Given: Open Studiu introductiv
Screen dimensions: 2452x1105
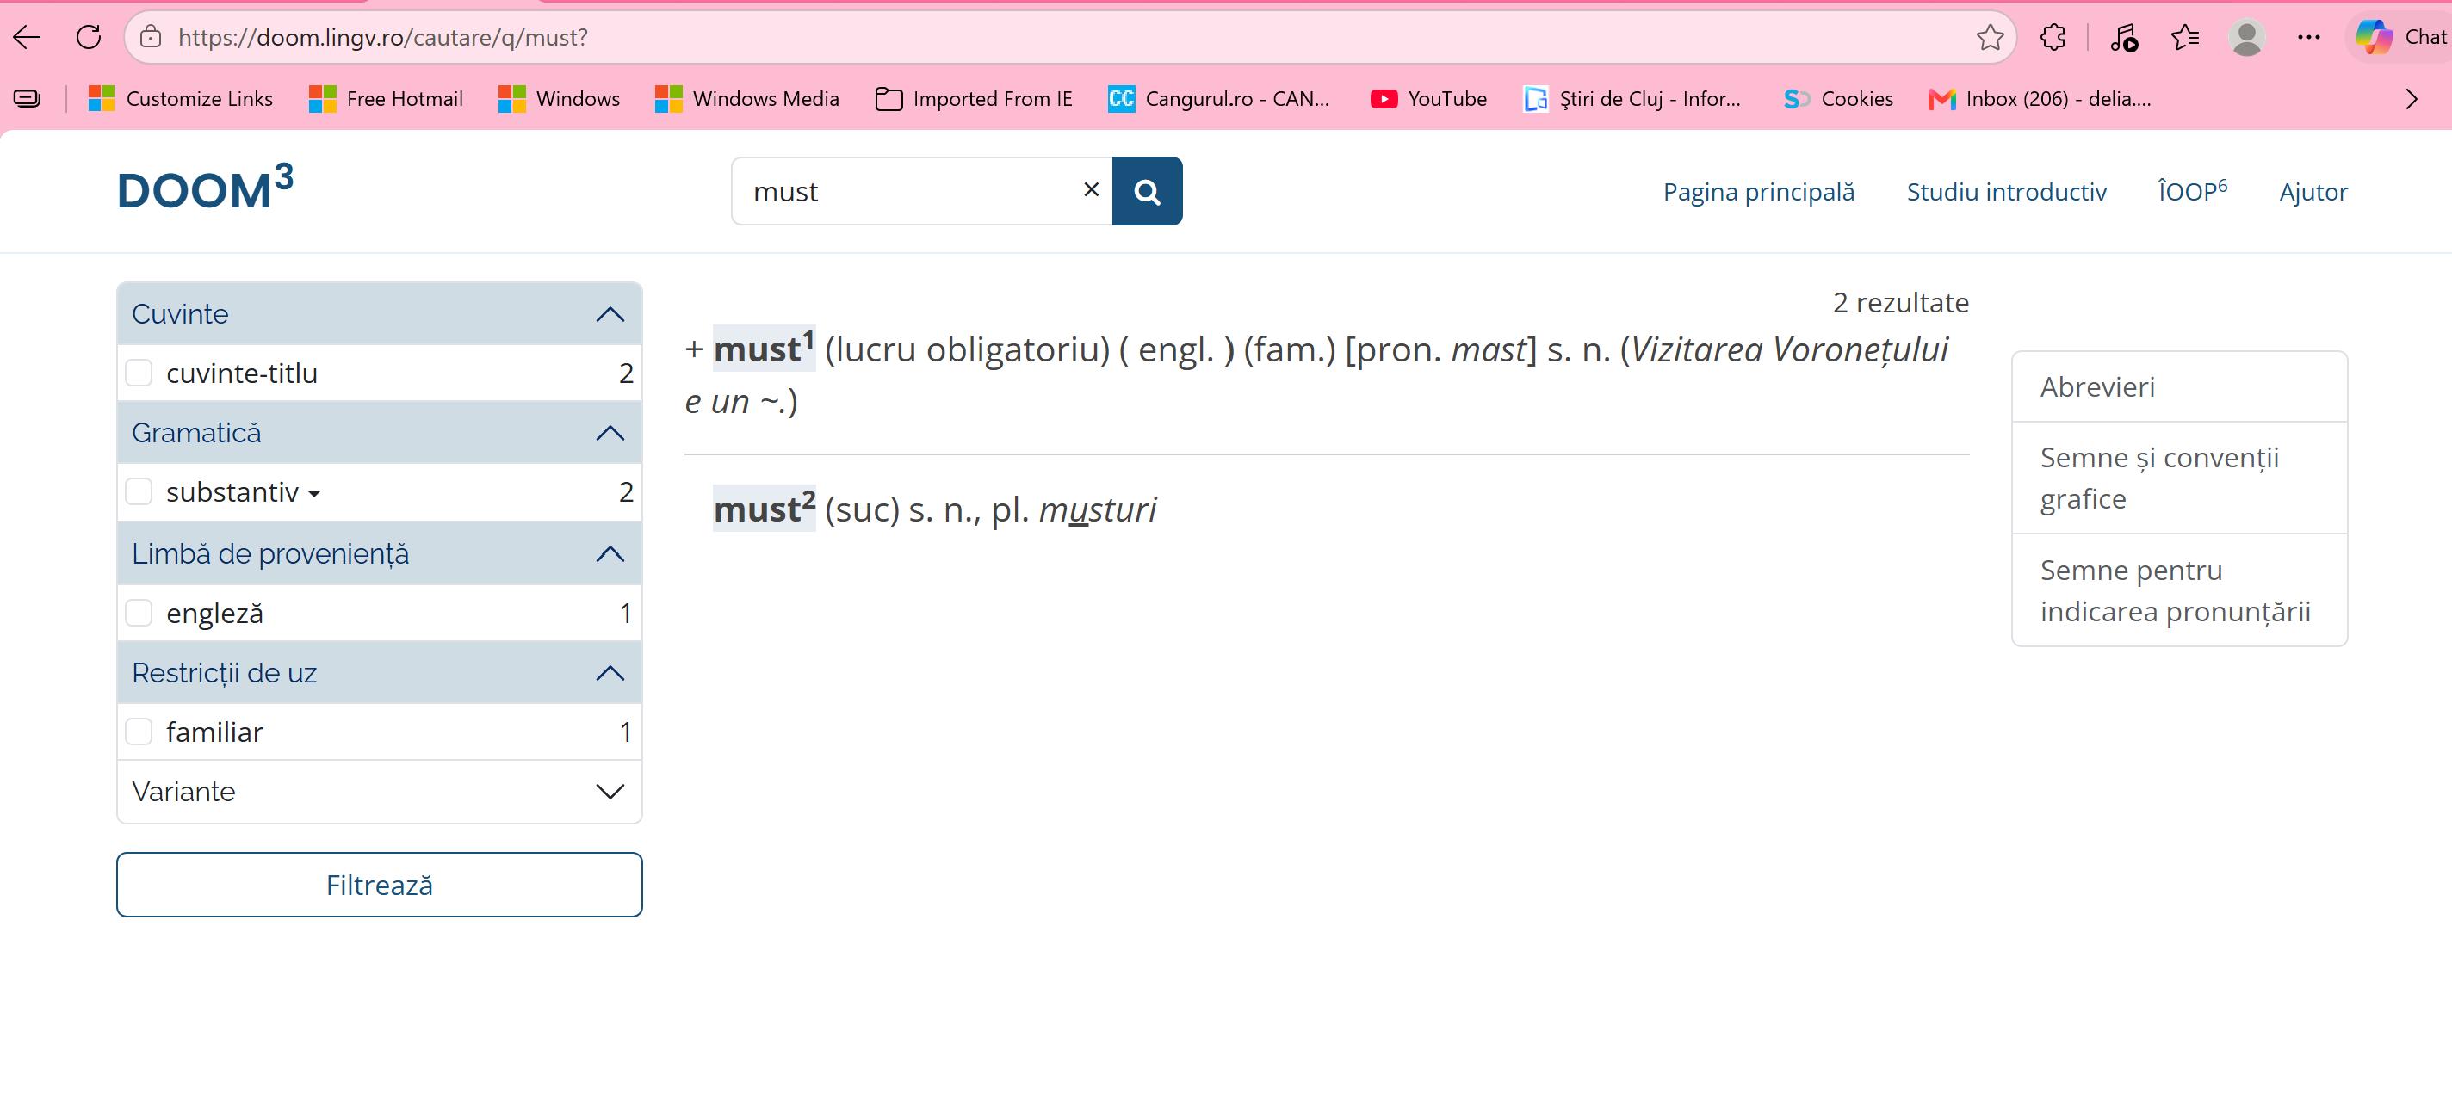Looking at the screenshot, I should tap(2005, 191).
